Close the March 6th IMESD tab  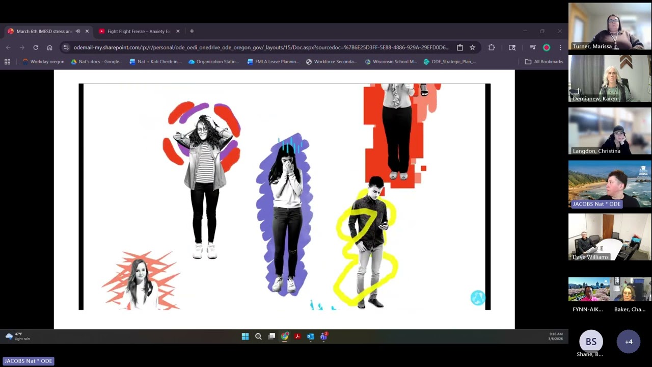87,31
